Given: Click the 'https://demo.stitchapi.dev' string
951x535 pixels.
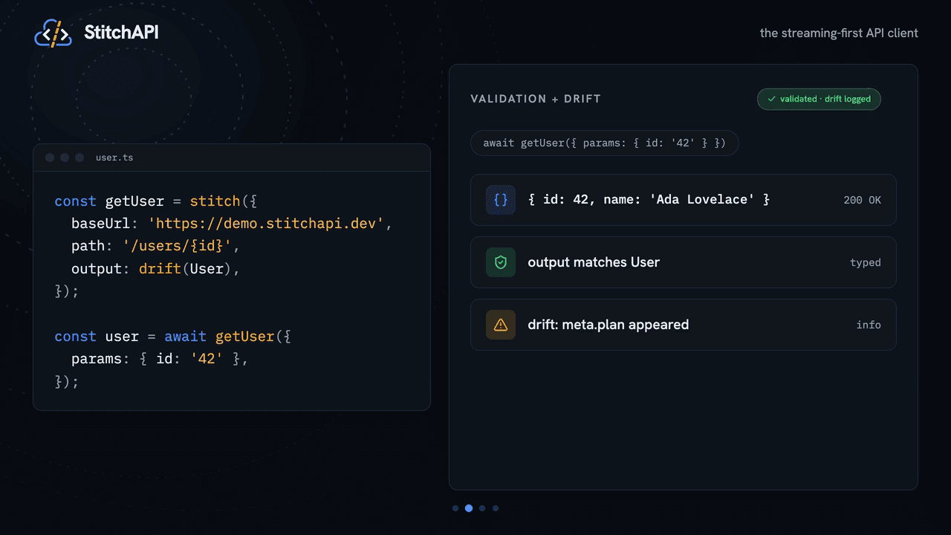Looking at the screenshot, I should [266, 224].
